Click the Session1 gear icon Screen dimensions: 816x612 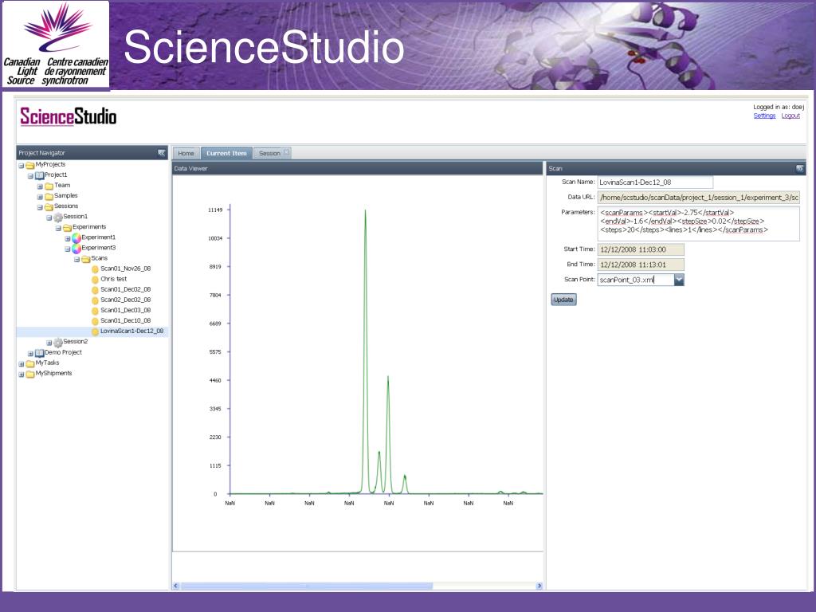57,217
